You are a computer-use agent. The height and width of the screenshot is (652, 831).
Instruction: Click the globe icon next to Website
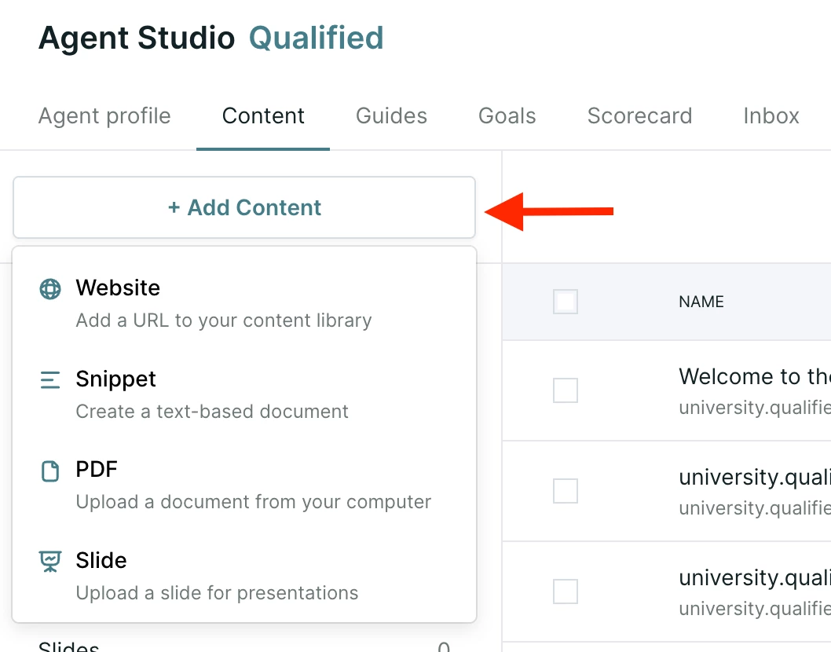pos(50,289)
